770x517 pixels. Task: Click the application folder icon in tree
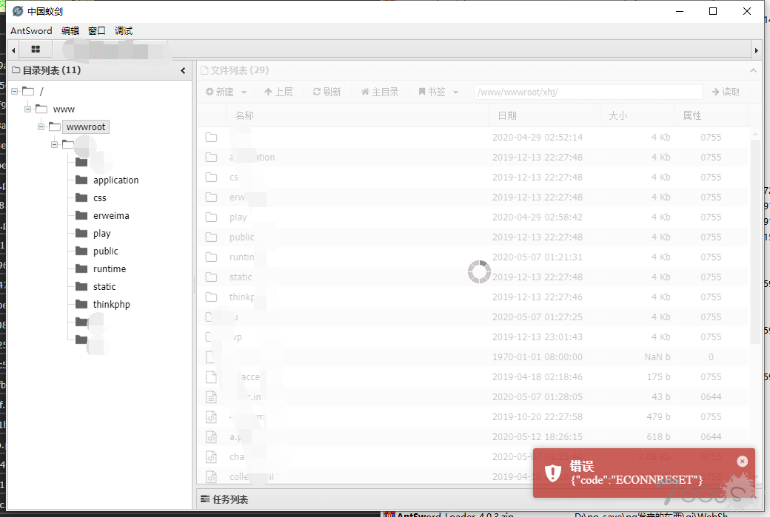[81, 180]
